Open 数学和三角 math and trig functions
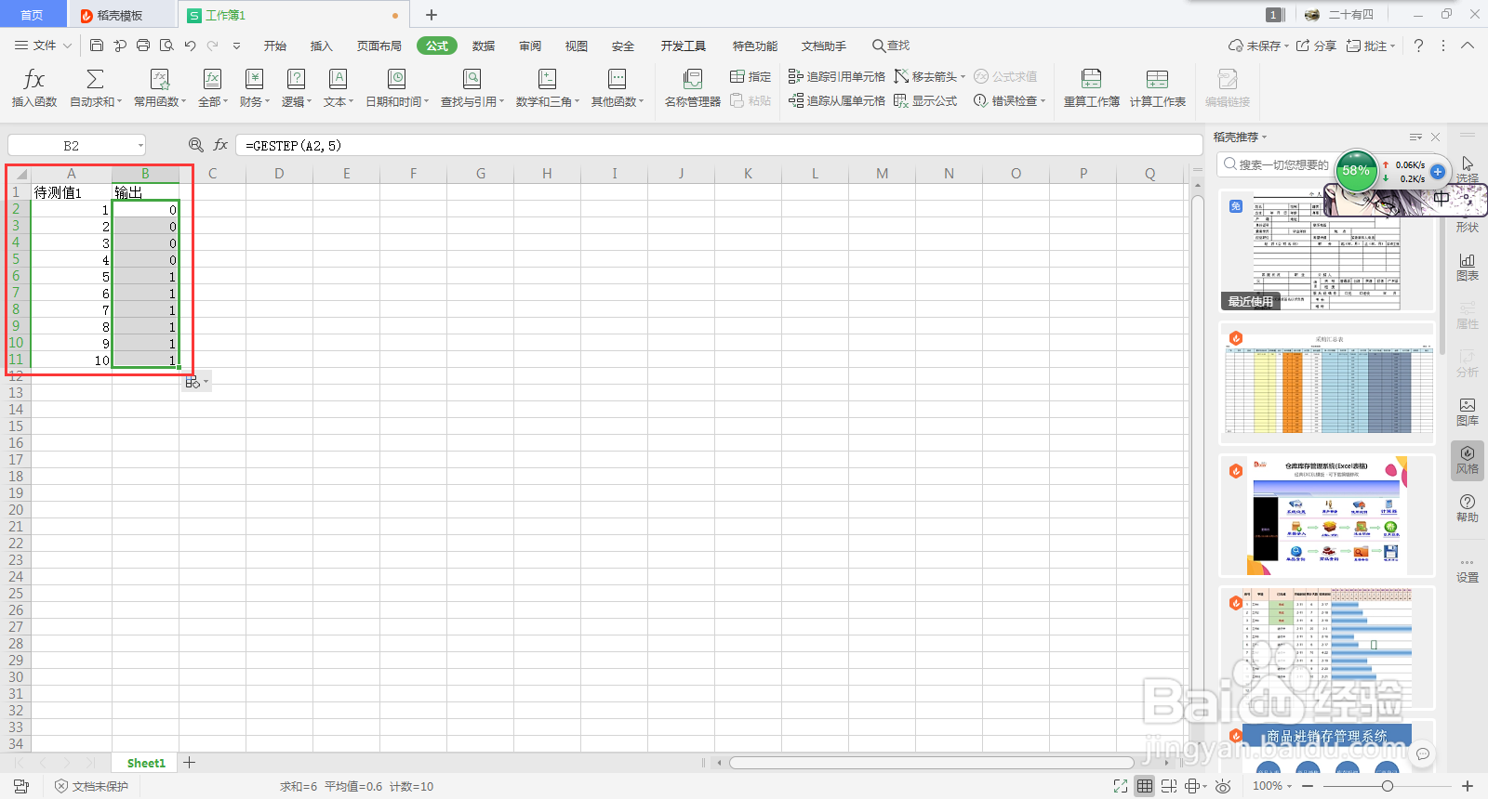 point(548,88)
